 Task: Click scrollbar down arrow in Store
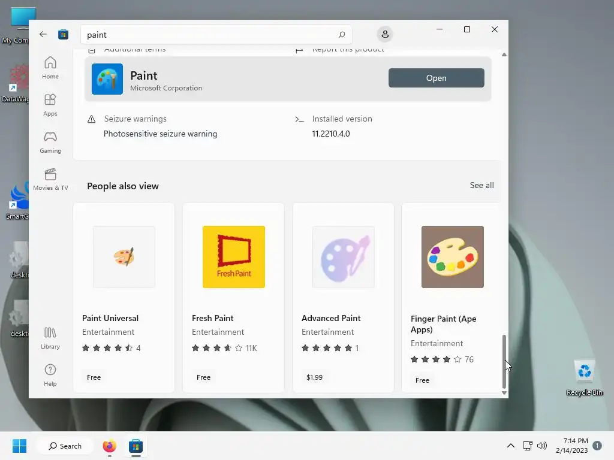pos(504,393)
